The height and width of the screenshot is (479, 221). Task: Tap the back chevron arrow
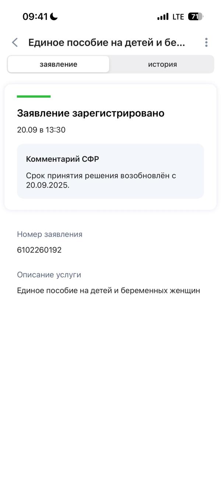pos(15,42)
